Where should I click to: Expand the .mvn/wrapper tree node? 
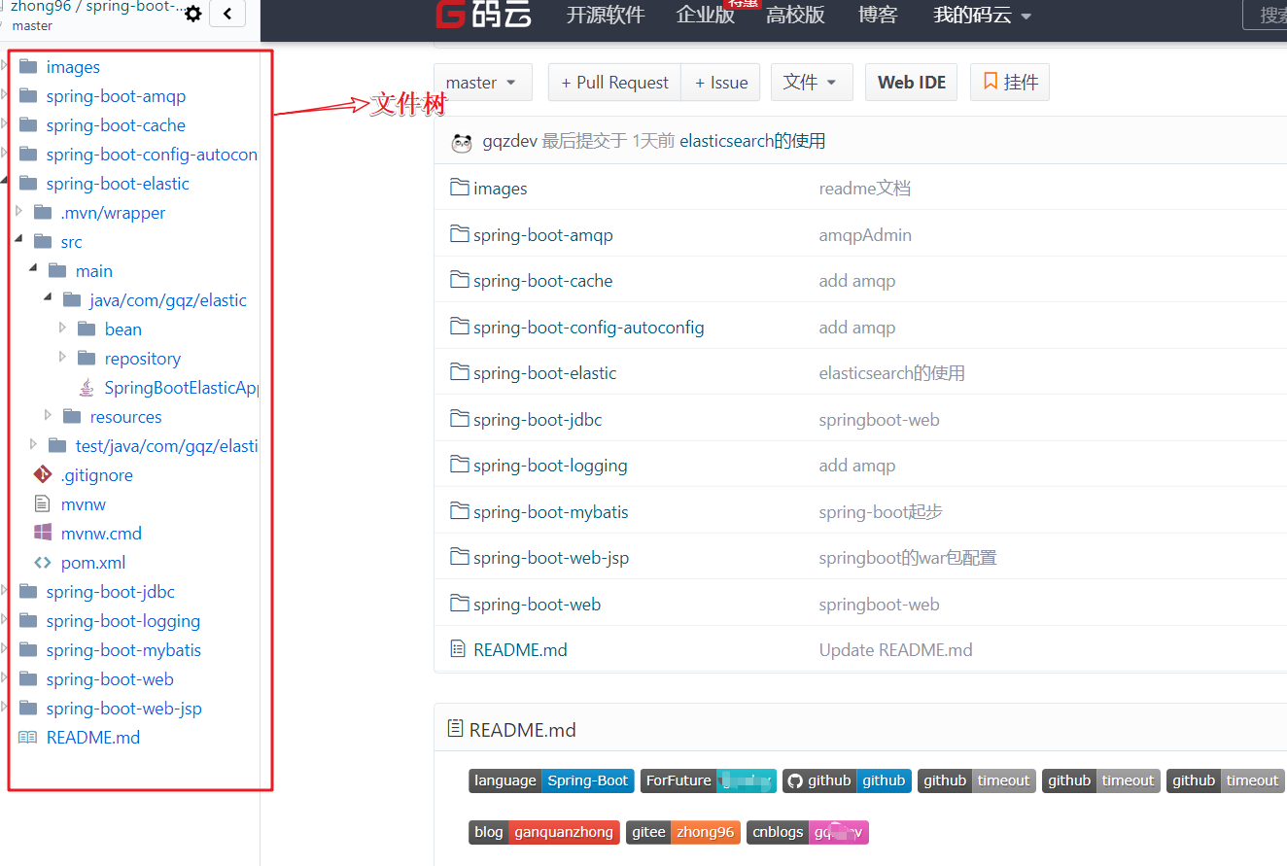click(18, 212)
